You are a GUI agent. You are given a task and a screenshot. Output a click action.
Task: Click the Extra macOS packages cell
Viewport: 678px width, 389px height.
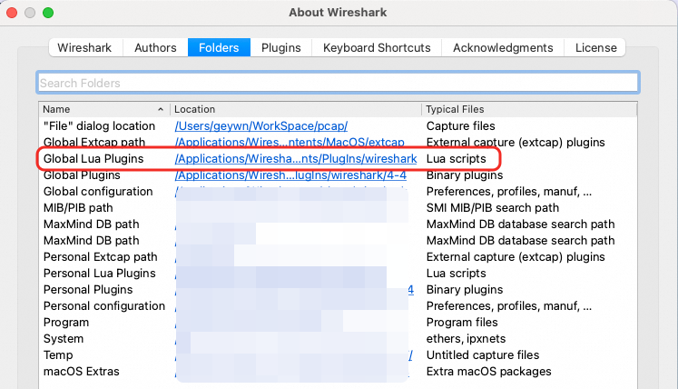click(x=488, y=372)
